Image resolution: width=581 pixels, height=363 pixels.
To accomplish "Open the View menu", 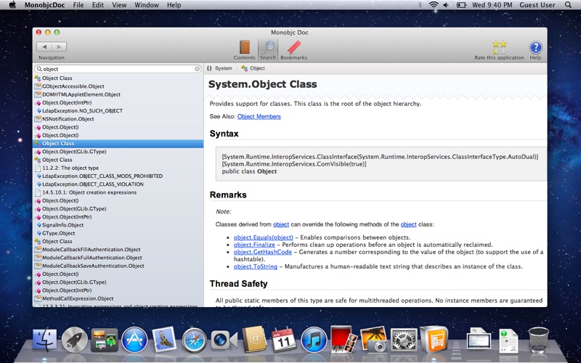I will (119, 5).
